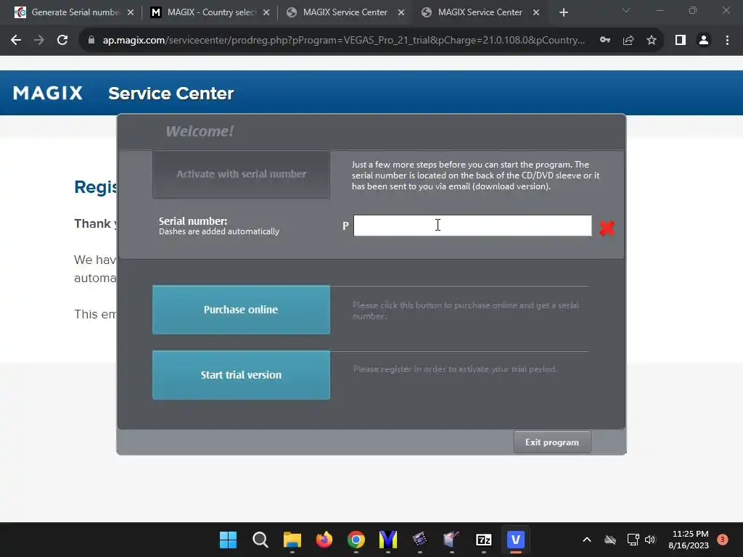
Task: Open the installer box taskbar app
Action: pos(451,540)
